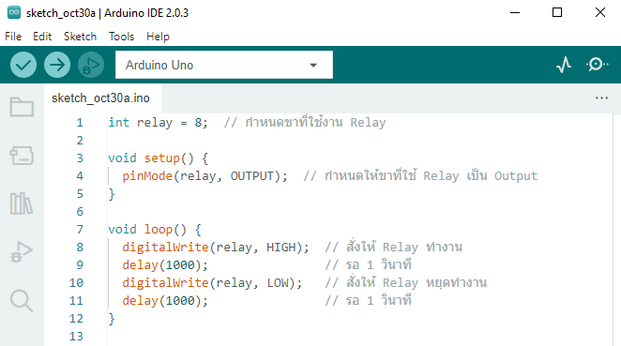The width and height of the screenshot is (621, 346).
Task: Open the File menu
Action: pos(13,37)
